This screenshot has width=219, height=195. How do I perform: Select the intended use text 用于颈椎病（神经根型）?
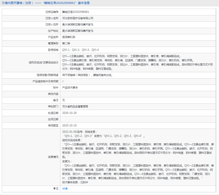point(76,75)
